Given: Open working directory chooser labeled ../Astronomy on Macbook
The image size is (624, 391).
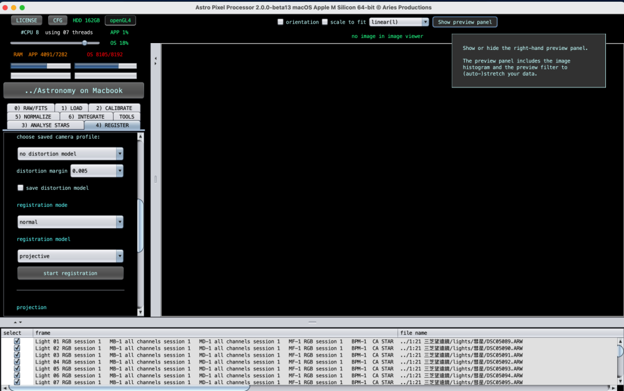Looking at the screenshot, I should click(x=73, y=90).
